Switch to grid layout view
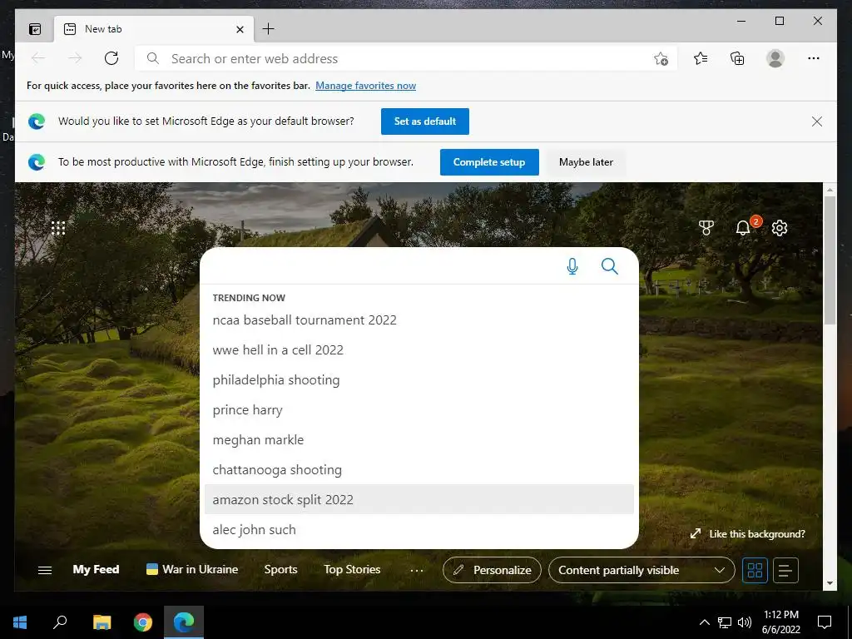Image resolution: width=852 pixels, height=639 pixels. point(755,570)
